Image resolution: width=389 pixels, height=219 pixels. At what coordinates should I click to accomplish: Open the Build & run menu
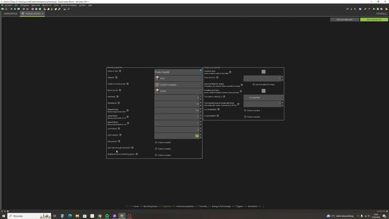pos(47,5)
